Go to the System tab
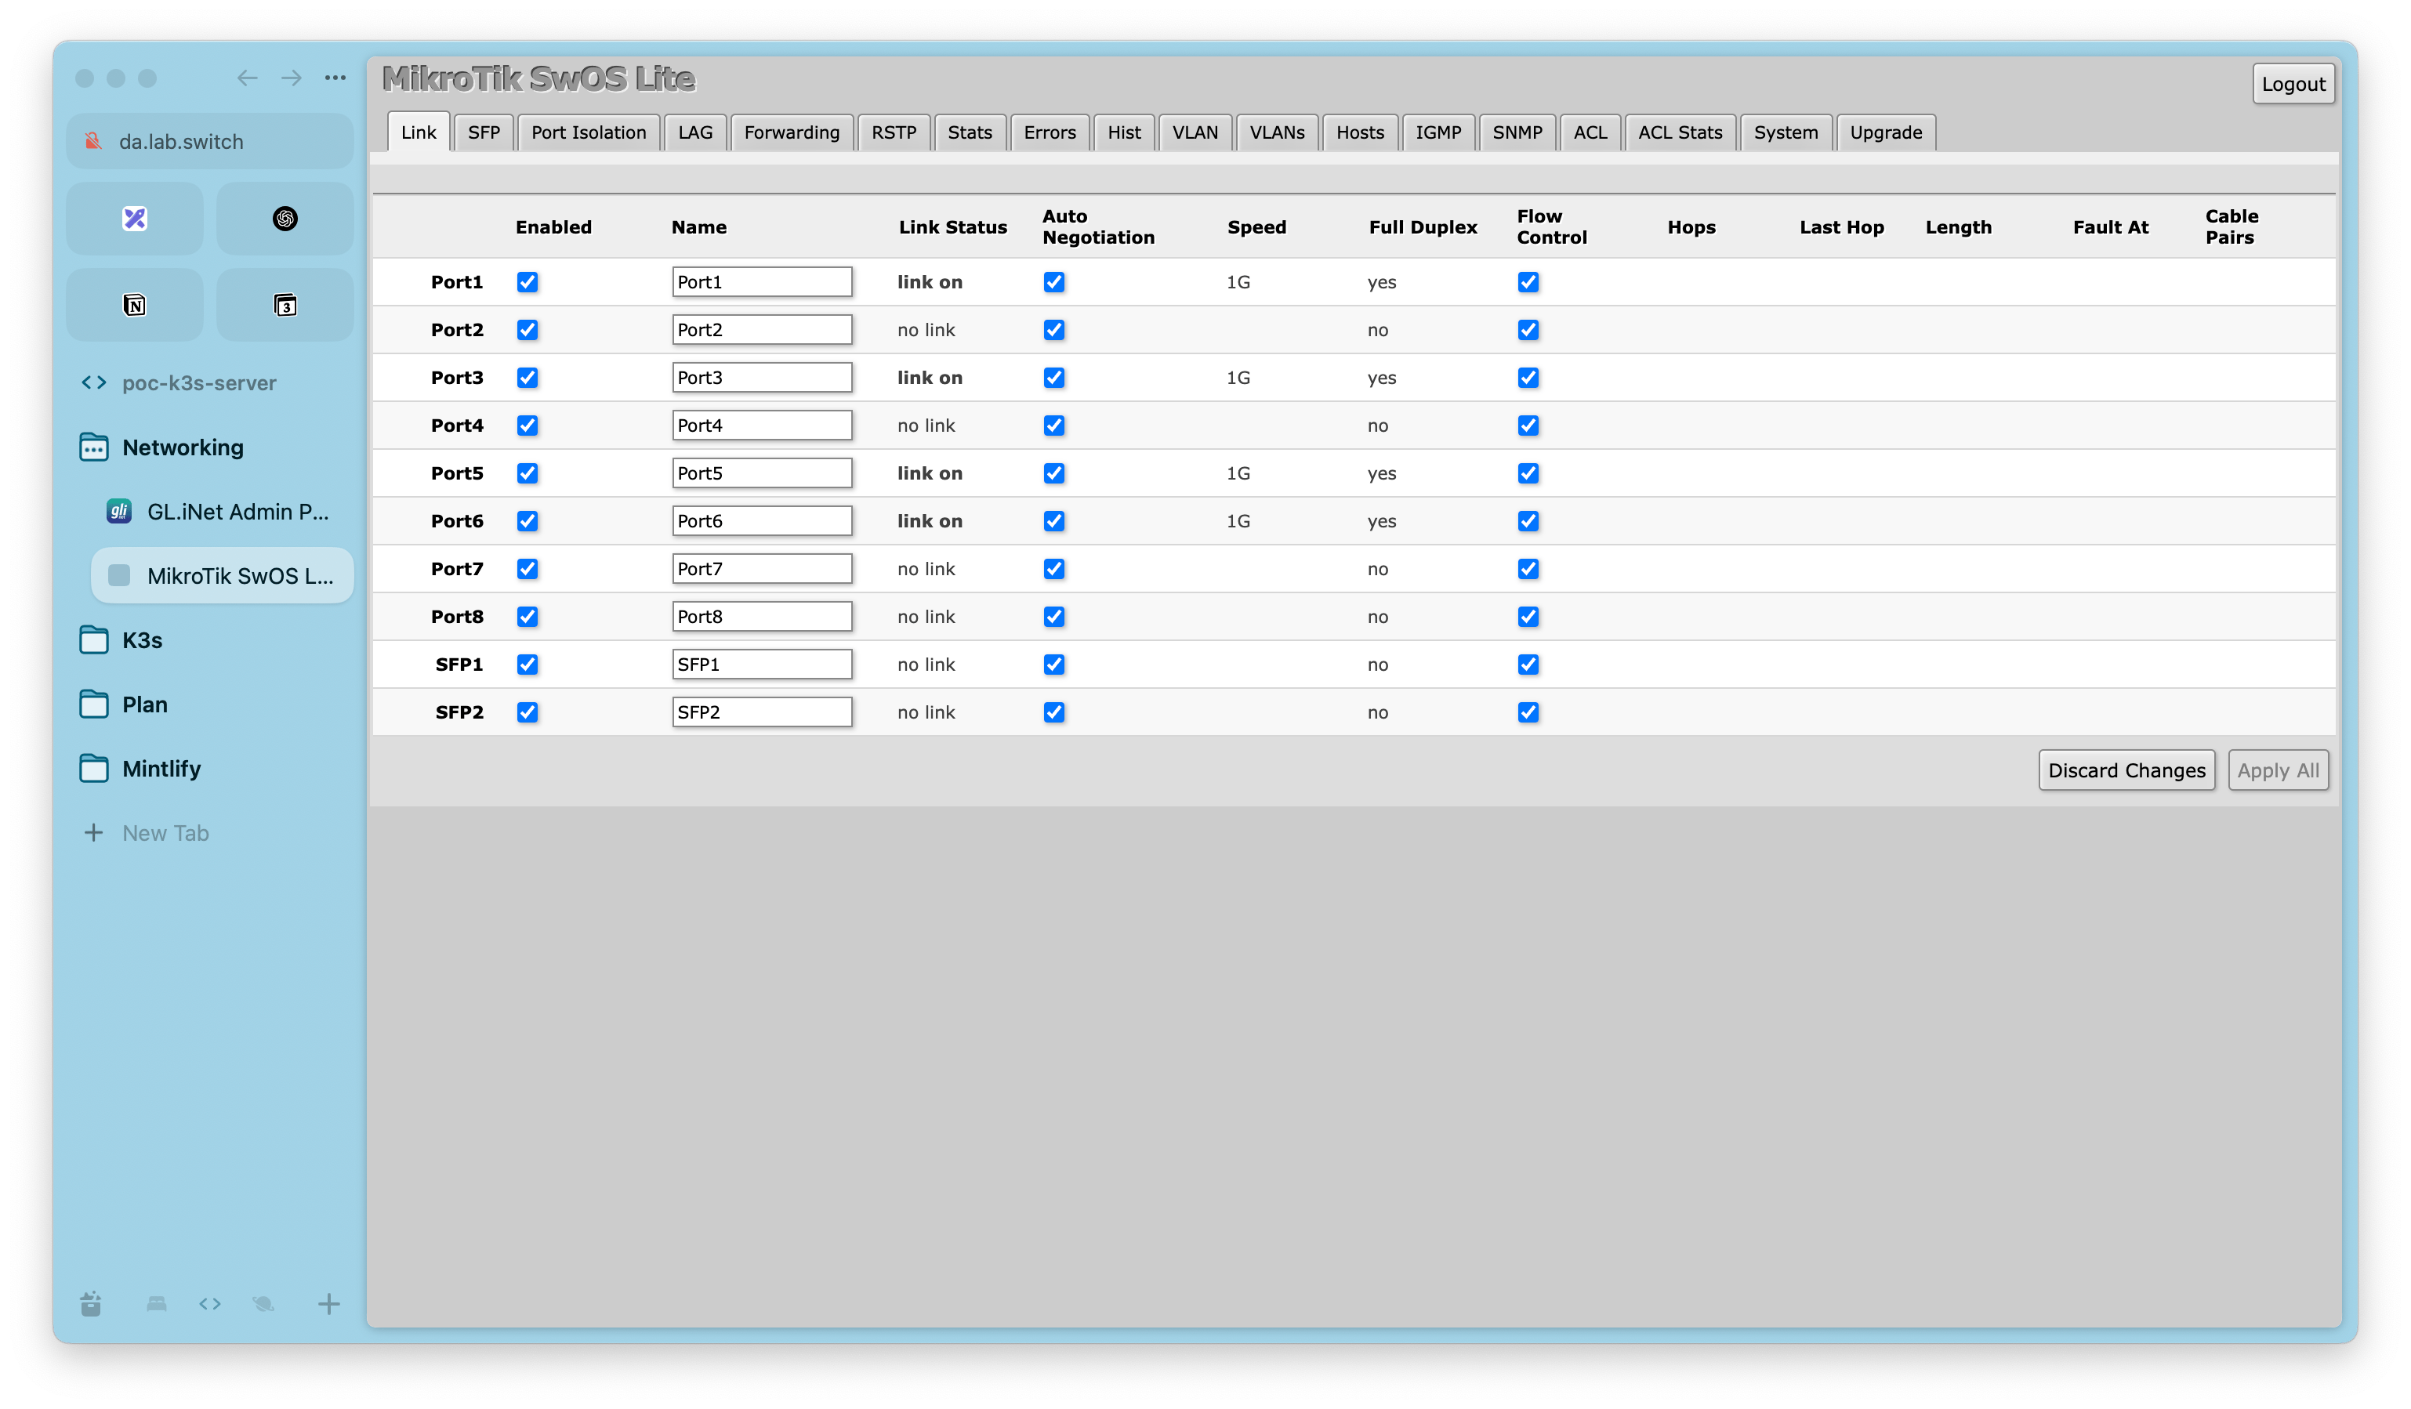Image resolution: width=2411 pixels, height=1409 pixels. pyautogui.click(x=1786, y=133)
